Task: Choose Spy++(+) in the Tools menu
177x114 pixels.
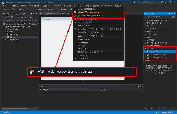Action: pos(98,46)
